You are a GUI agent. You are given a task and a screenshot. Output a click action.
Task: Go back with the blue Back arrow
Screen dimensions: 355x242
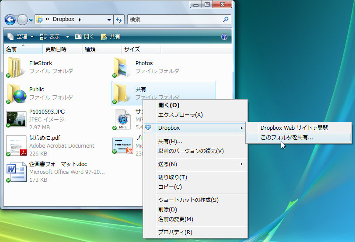(x=10, y=20)
